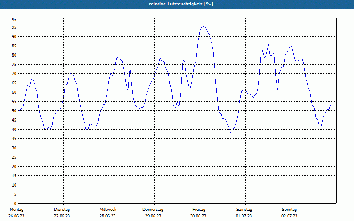Click the 95 y-axis value
The image size is (354, 221).
point(14,27)
